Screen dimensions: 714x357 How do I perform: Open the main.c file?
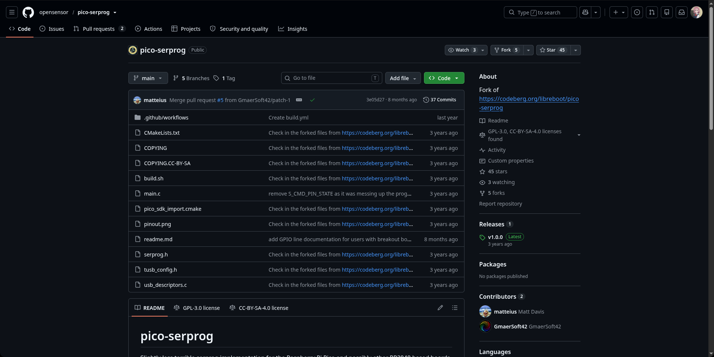coord(152,194)
